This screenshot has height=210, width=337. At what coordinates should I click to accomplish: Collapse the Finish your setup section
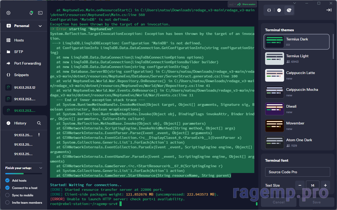tap(41, 168)
